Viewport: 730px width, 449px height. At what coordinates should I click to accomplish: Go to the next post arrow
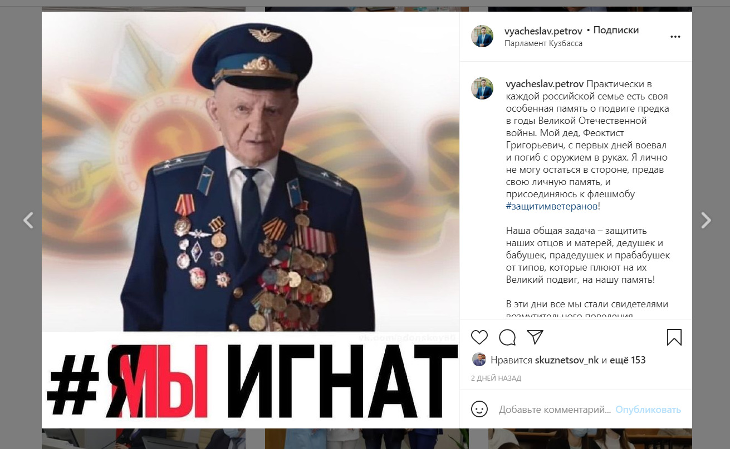coord(706,220)
